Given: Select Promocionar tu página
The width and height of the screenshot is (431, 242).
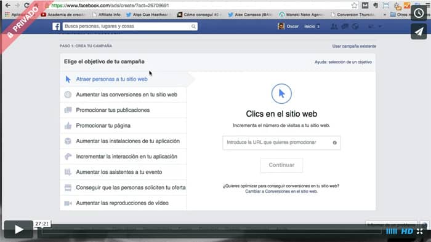Looking at the screenshot, I should pyautogui.click(x=123, y=125).
